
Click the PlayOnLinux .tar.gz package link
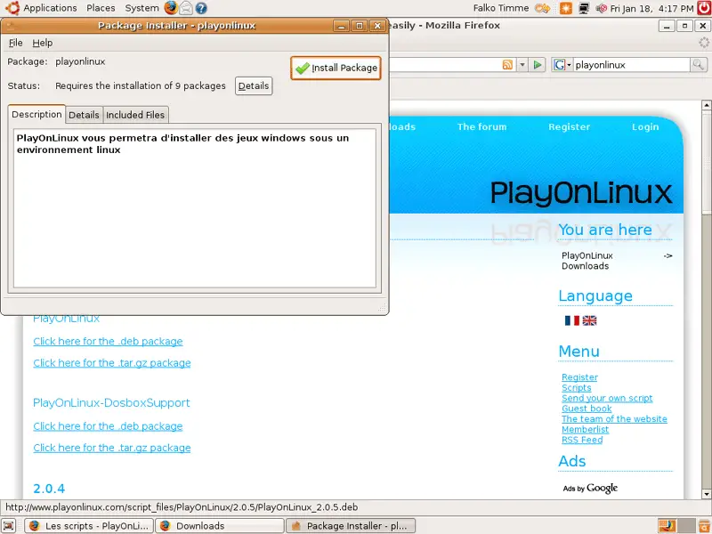[112, 363]
